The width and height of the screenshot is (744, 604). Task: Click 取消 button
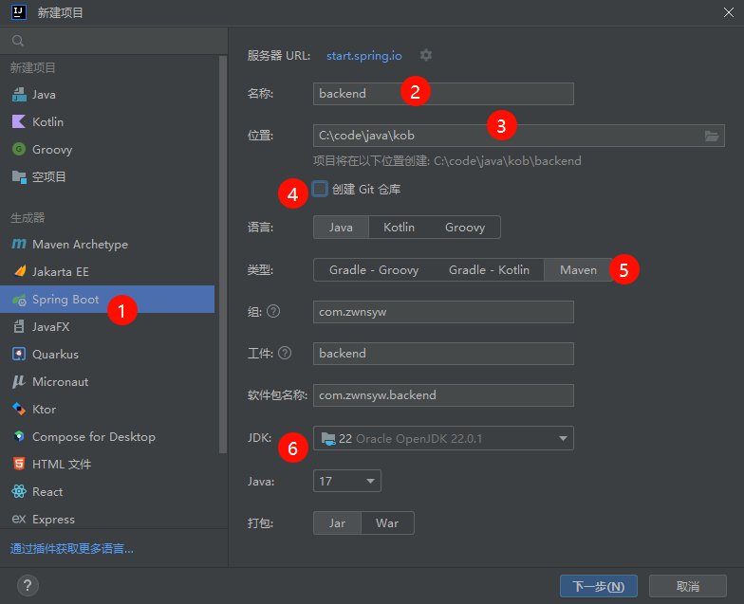tap(687, 586)
